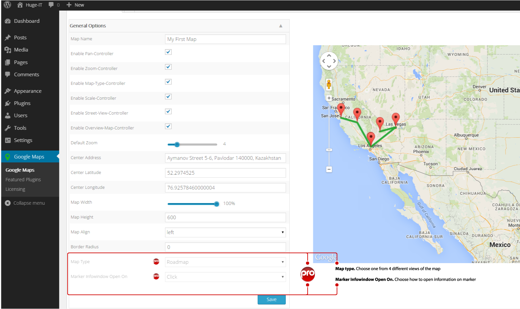Click the Plugins plug icon in the sidebar
The image size is (520, 309).
[x=8, y=103]
